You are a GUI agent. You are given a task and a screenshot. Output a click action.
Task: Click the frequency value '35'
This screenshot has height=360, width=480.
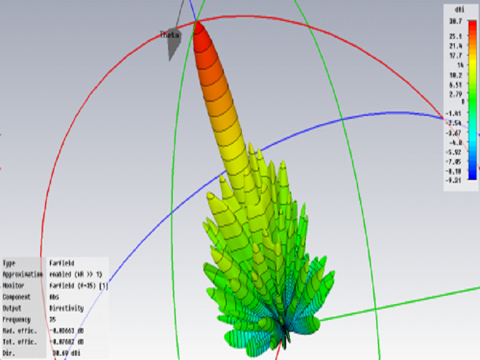point(53,320)
